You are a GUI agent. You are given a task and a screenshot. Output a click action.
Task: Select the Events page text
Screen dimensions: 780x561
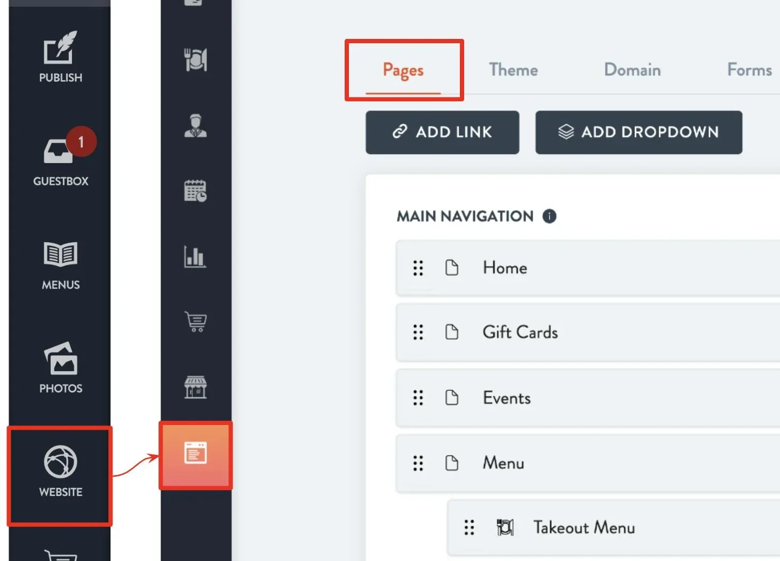pyautogui.click(x=507, y=398)
